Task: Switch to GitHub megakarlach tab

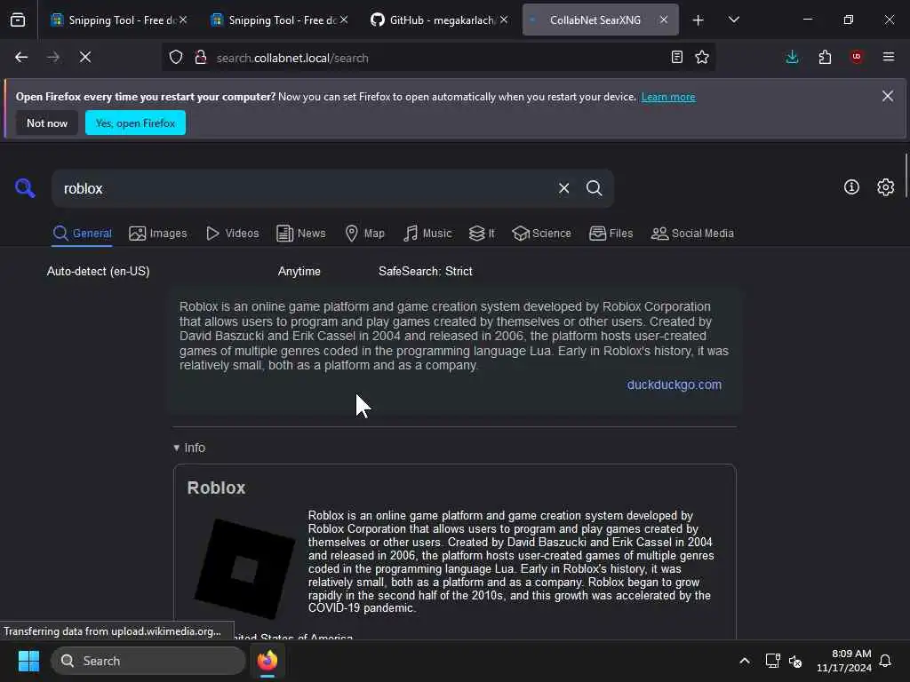Action: pyautogui.click(x=435, y=20)
